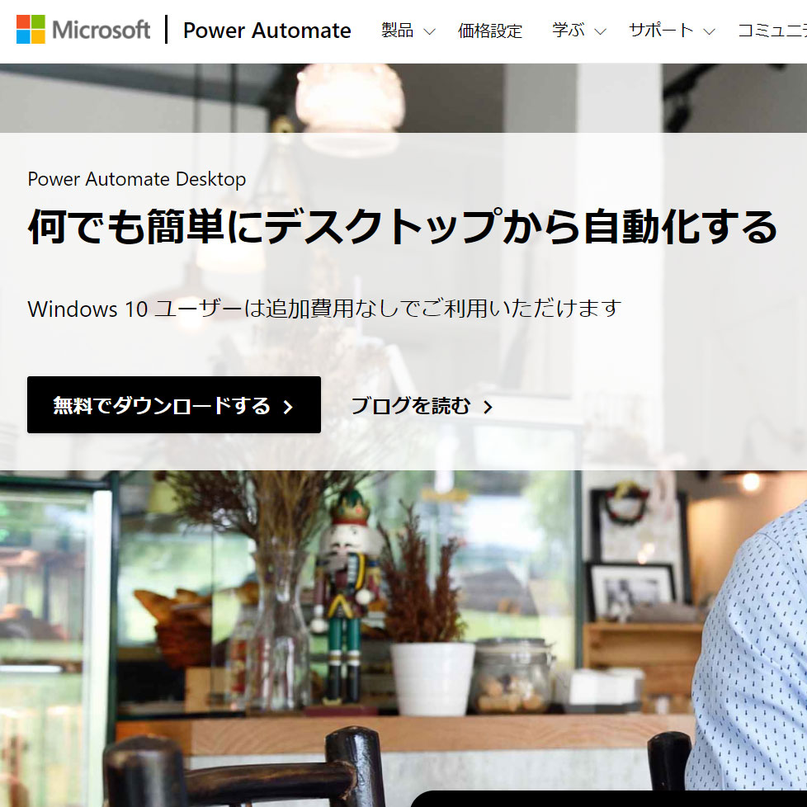This screenshot has height=807, width=807.
Task: Click the Microsoft four-color logo icon
Action: pyautogui.click(x=31, y=30)
